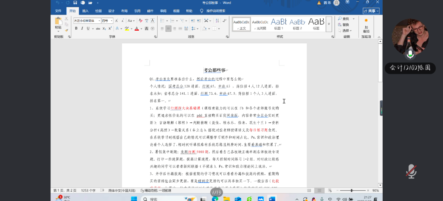
Task: Switch to the 插入 (Insert) tab
Action: pyautogui.click(x=85, y=11)
